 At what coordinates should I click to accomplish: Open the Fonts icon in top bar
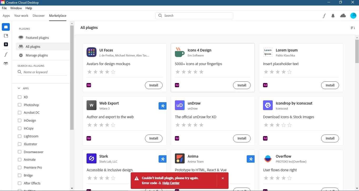[x=324, y=16]
